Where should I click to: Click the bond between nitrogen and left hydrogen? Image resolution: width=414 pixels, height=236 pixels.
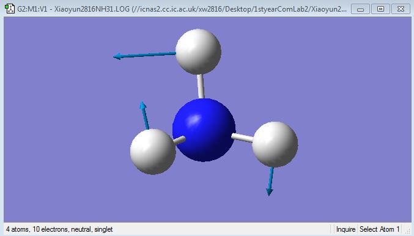[x=179, y=140]
